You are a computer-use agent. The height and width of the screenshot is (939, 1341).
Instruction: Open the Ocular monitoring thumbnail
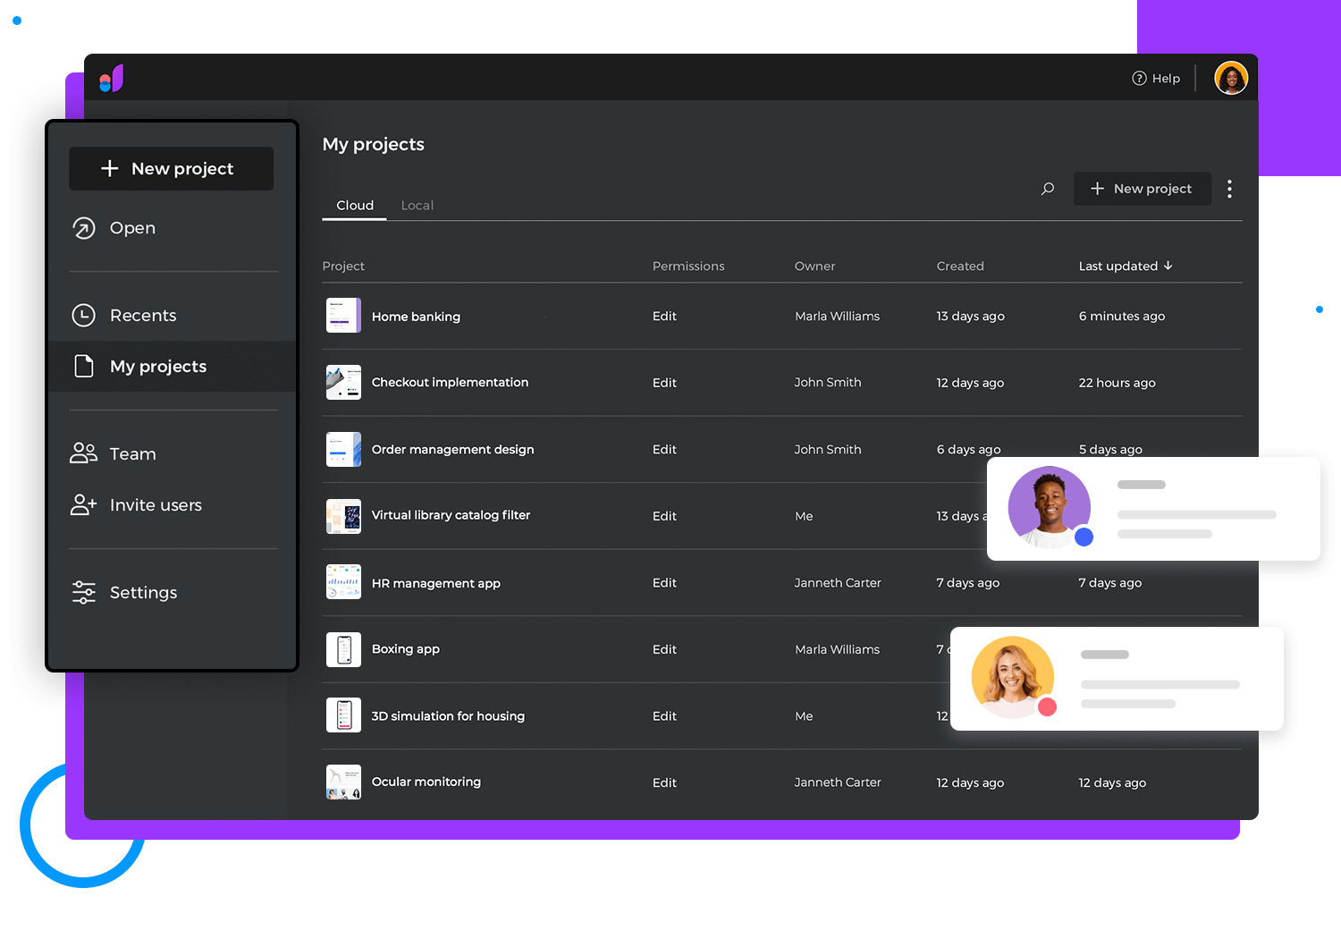point(343,782)
